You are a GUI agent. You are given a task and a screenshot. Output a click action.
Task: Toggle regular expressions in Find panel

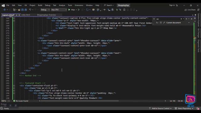pyautogui.click(x=164, y=23)
